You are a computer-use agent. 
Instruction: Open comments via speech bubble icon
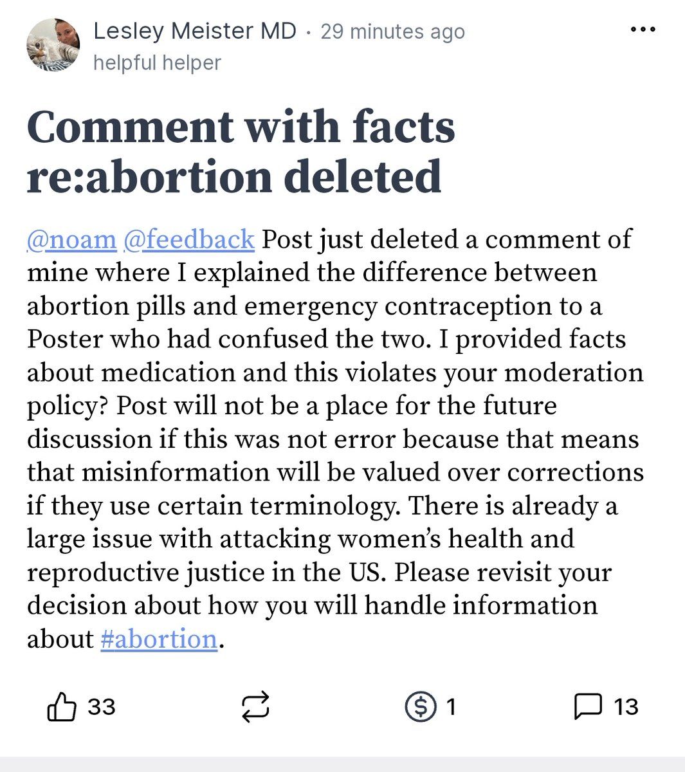point(587,707)
